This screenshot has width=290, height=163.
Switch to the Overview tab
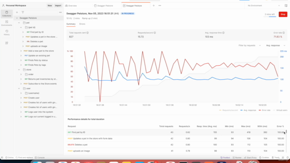71,6
